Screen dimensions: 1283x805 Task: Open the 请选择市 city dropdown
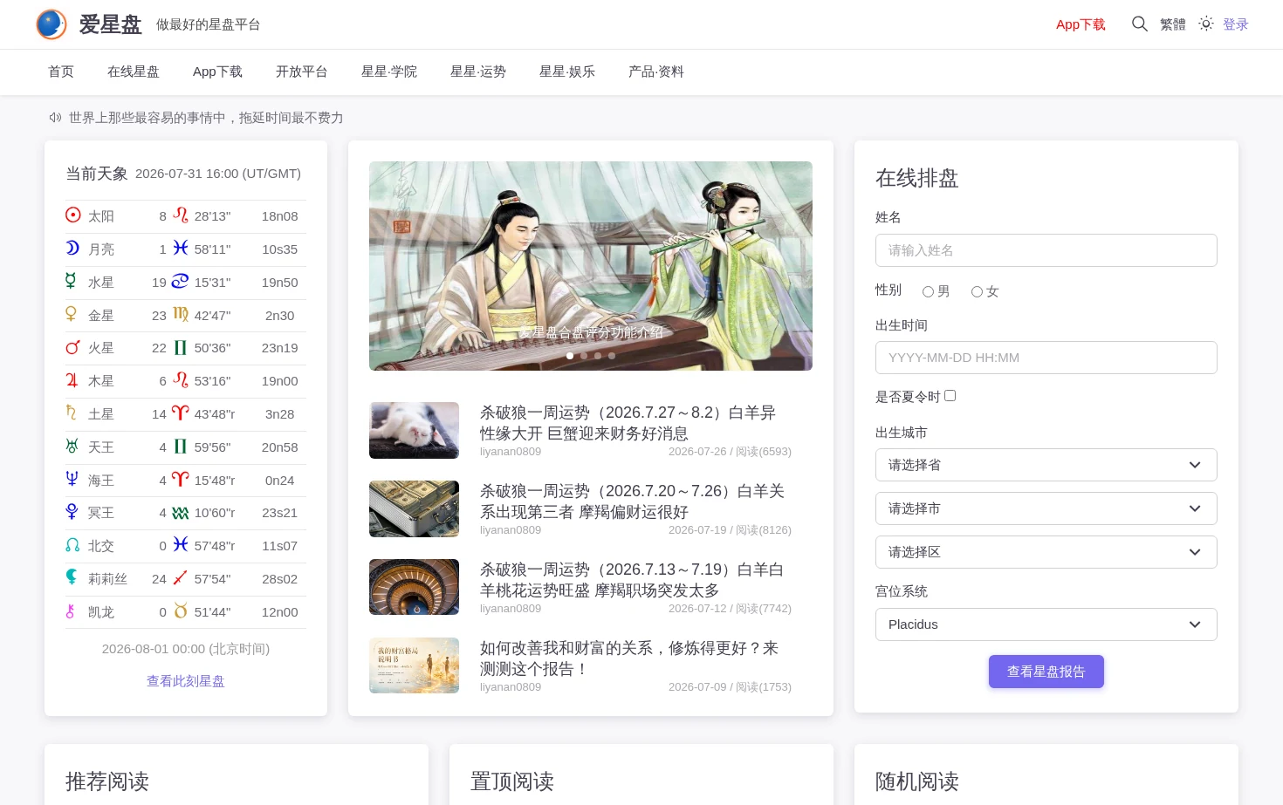coord(1046,508)
